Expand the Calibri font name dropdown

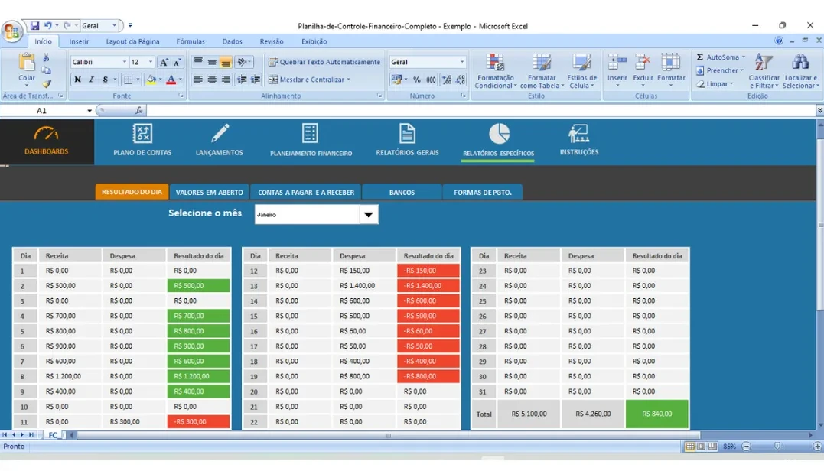click(x=124, y=62)
